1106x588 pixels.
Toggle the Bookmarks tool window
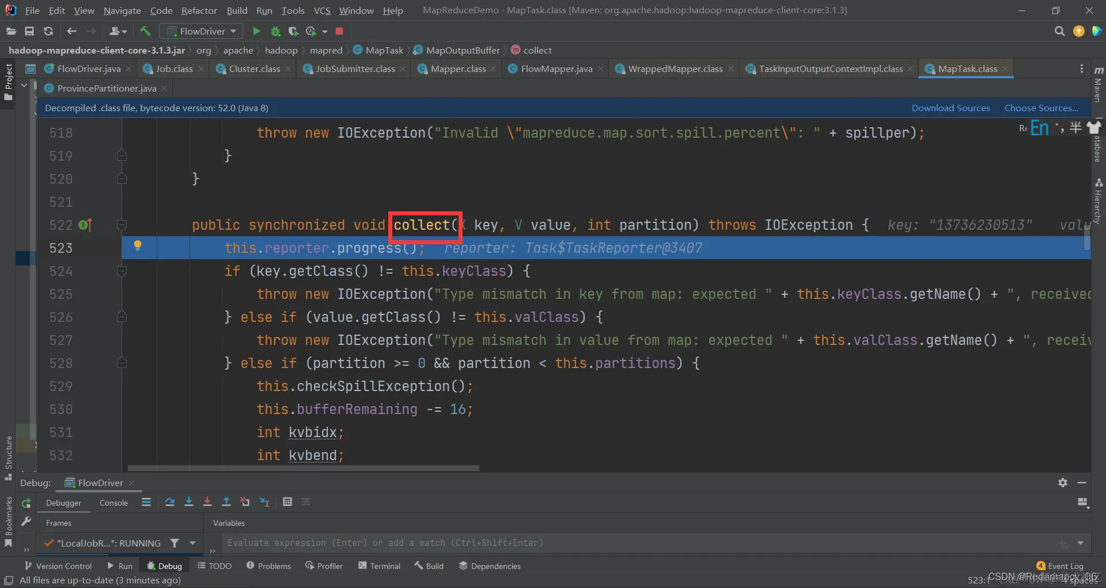tap(9, 521)
